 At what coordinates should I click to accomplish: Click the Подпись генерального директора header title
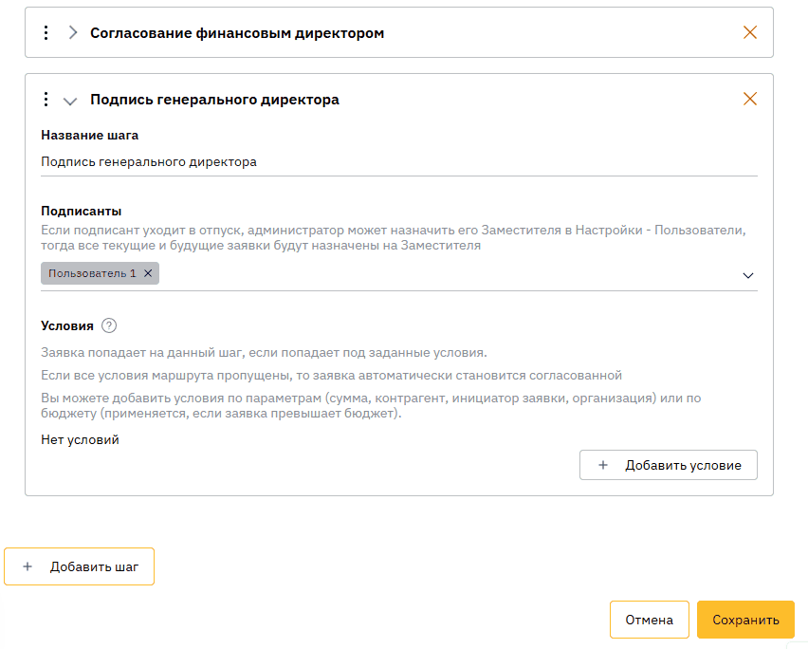tap(214, 100)
